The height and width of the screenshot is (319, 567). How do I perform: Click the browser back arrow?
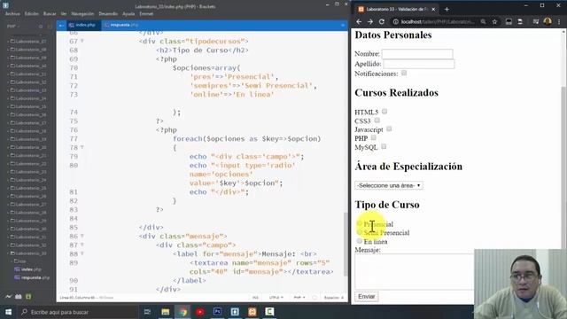(359, 21)
